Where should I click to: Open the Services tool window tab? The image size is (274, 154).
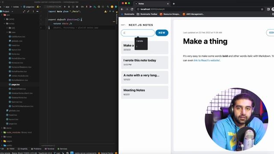63,149
